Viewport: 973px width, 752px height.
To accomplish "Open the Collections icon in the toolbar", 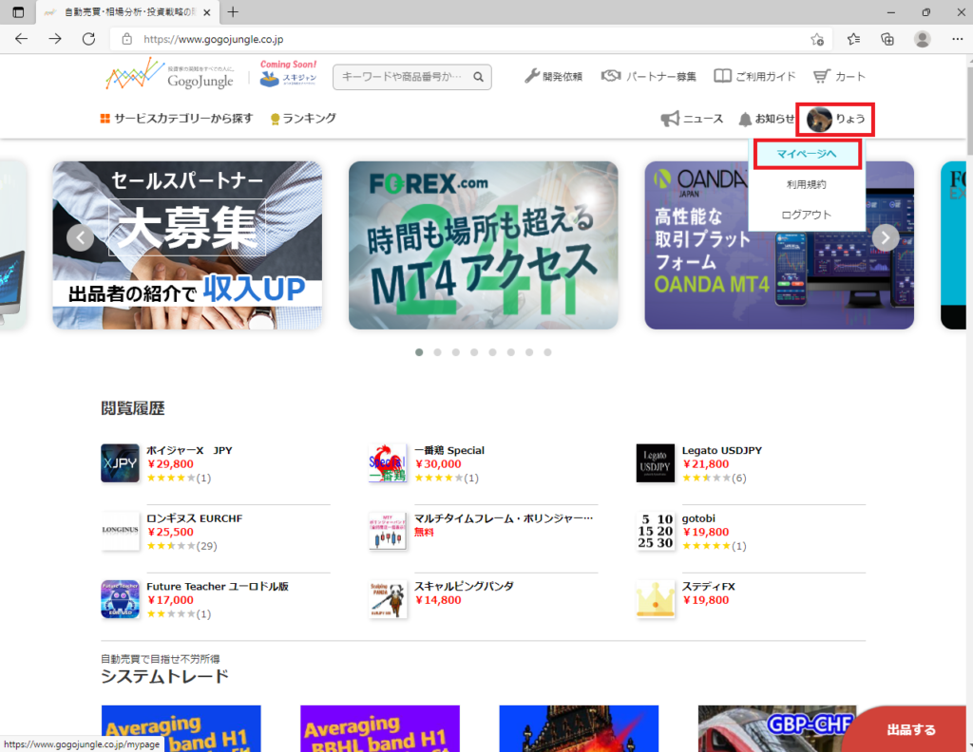I will [887, 39].
